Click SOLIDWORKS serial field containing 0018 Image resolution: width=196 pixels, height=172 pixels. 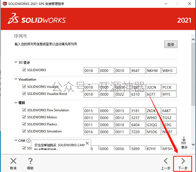pos(91,71)
